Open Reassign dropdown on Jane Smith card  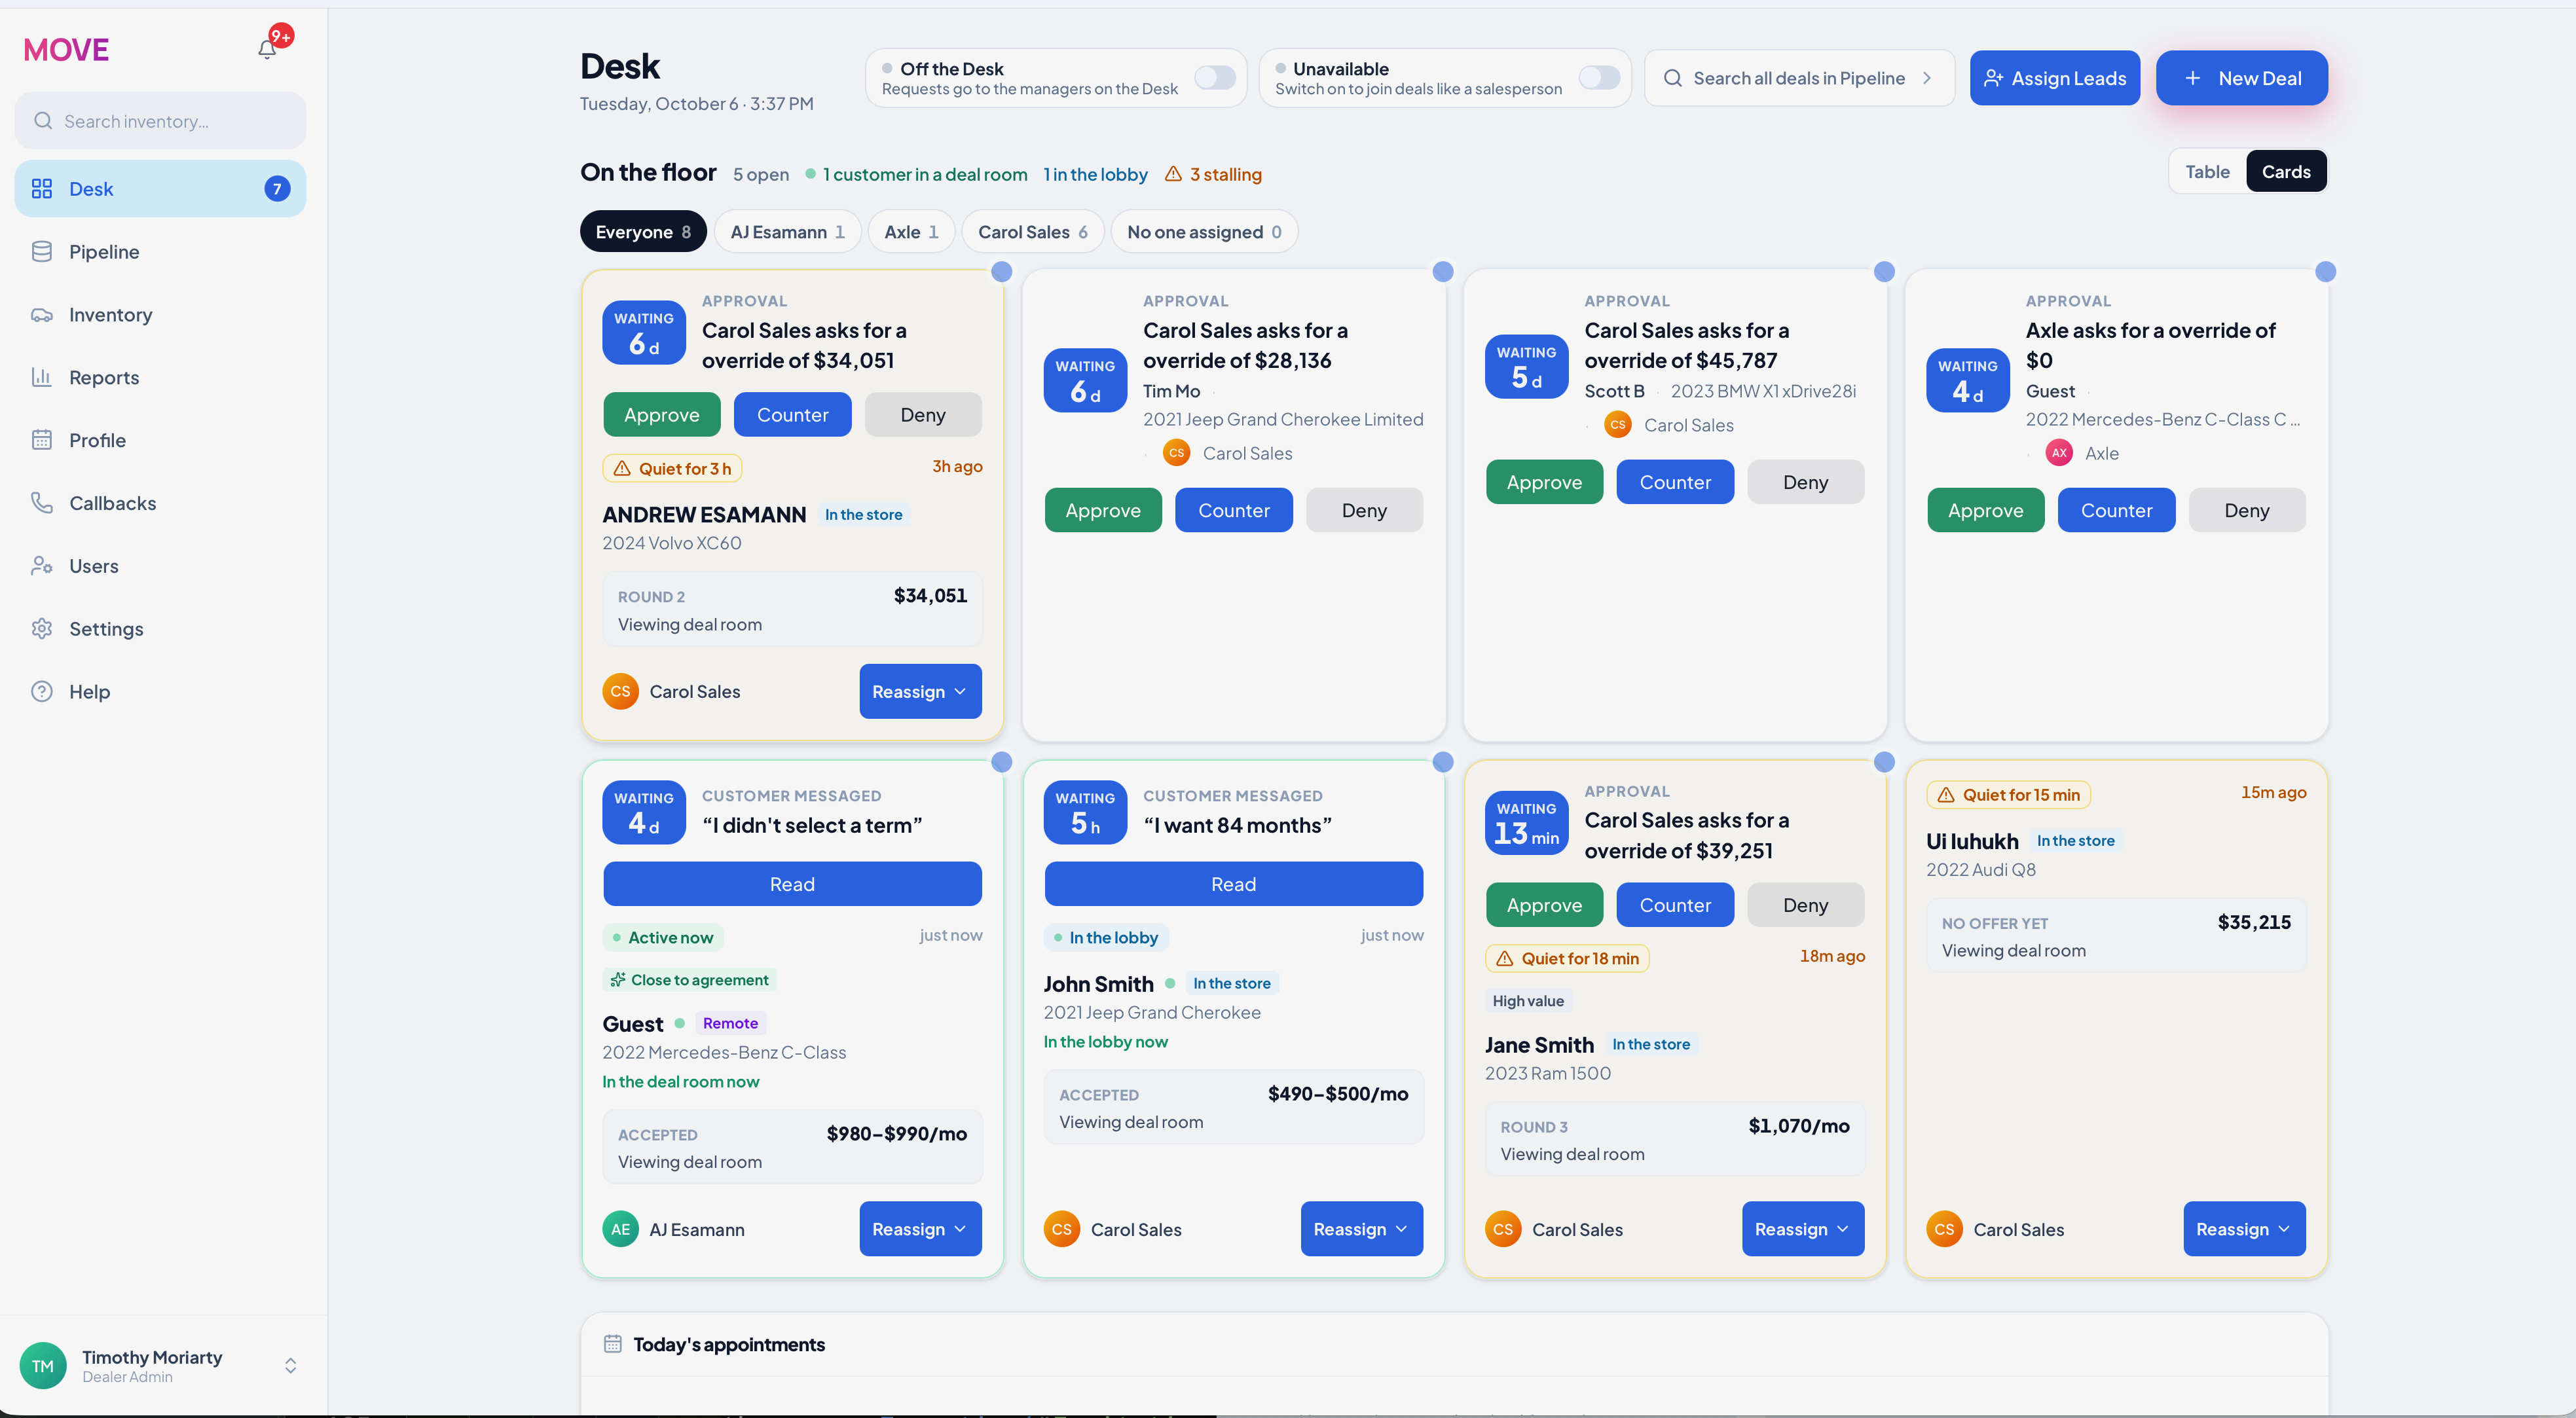(x=1802, y=1229)
